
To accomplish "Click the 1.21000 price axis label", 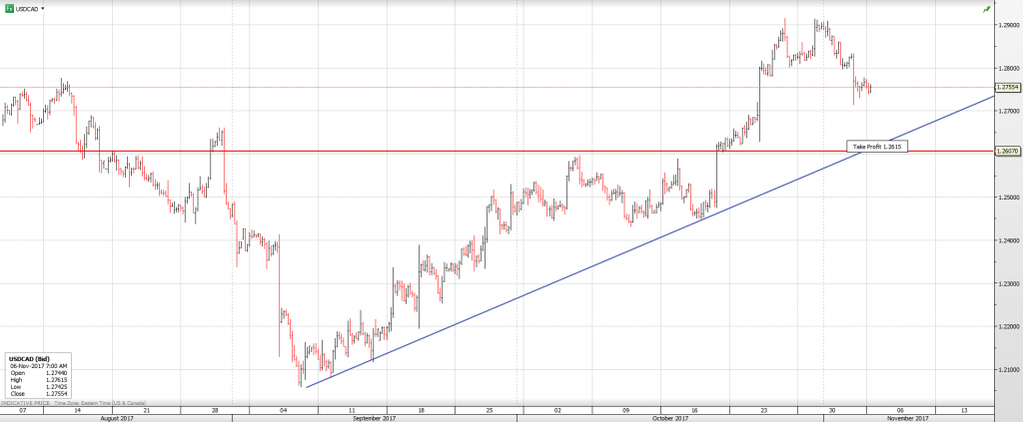I will 1007,370.
